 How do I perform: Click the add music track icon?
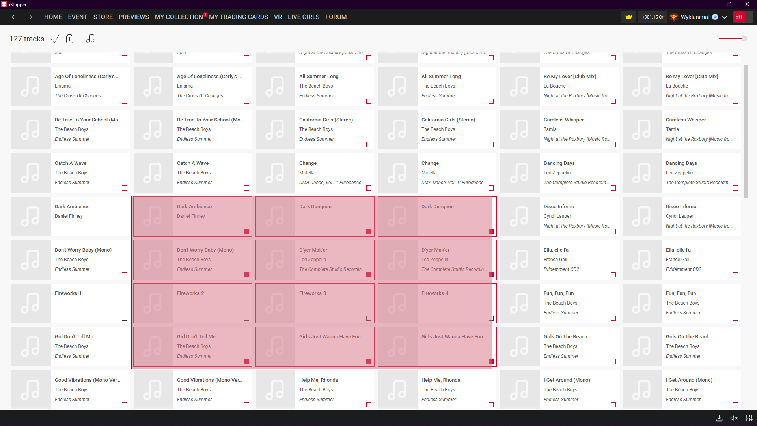pyautogui.click(x=92, y=39)
